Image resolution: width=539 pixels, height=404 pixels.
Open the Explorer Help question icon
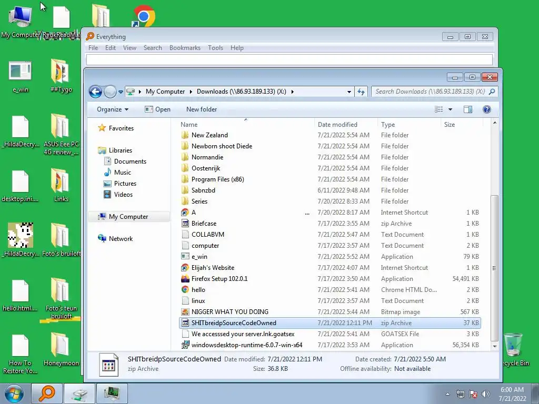(x=487, y=109)
